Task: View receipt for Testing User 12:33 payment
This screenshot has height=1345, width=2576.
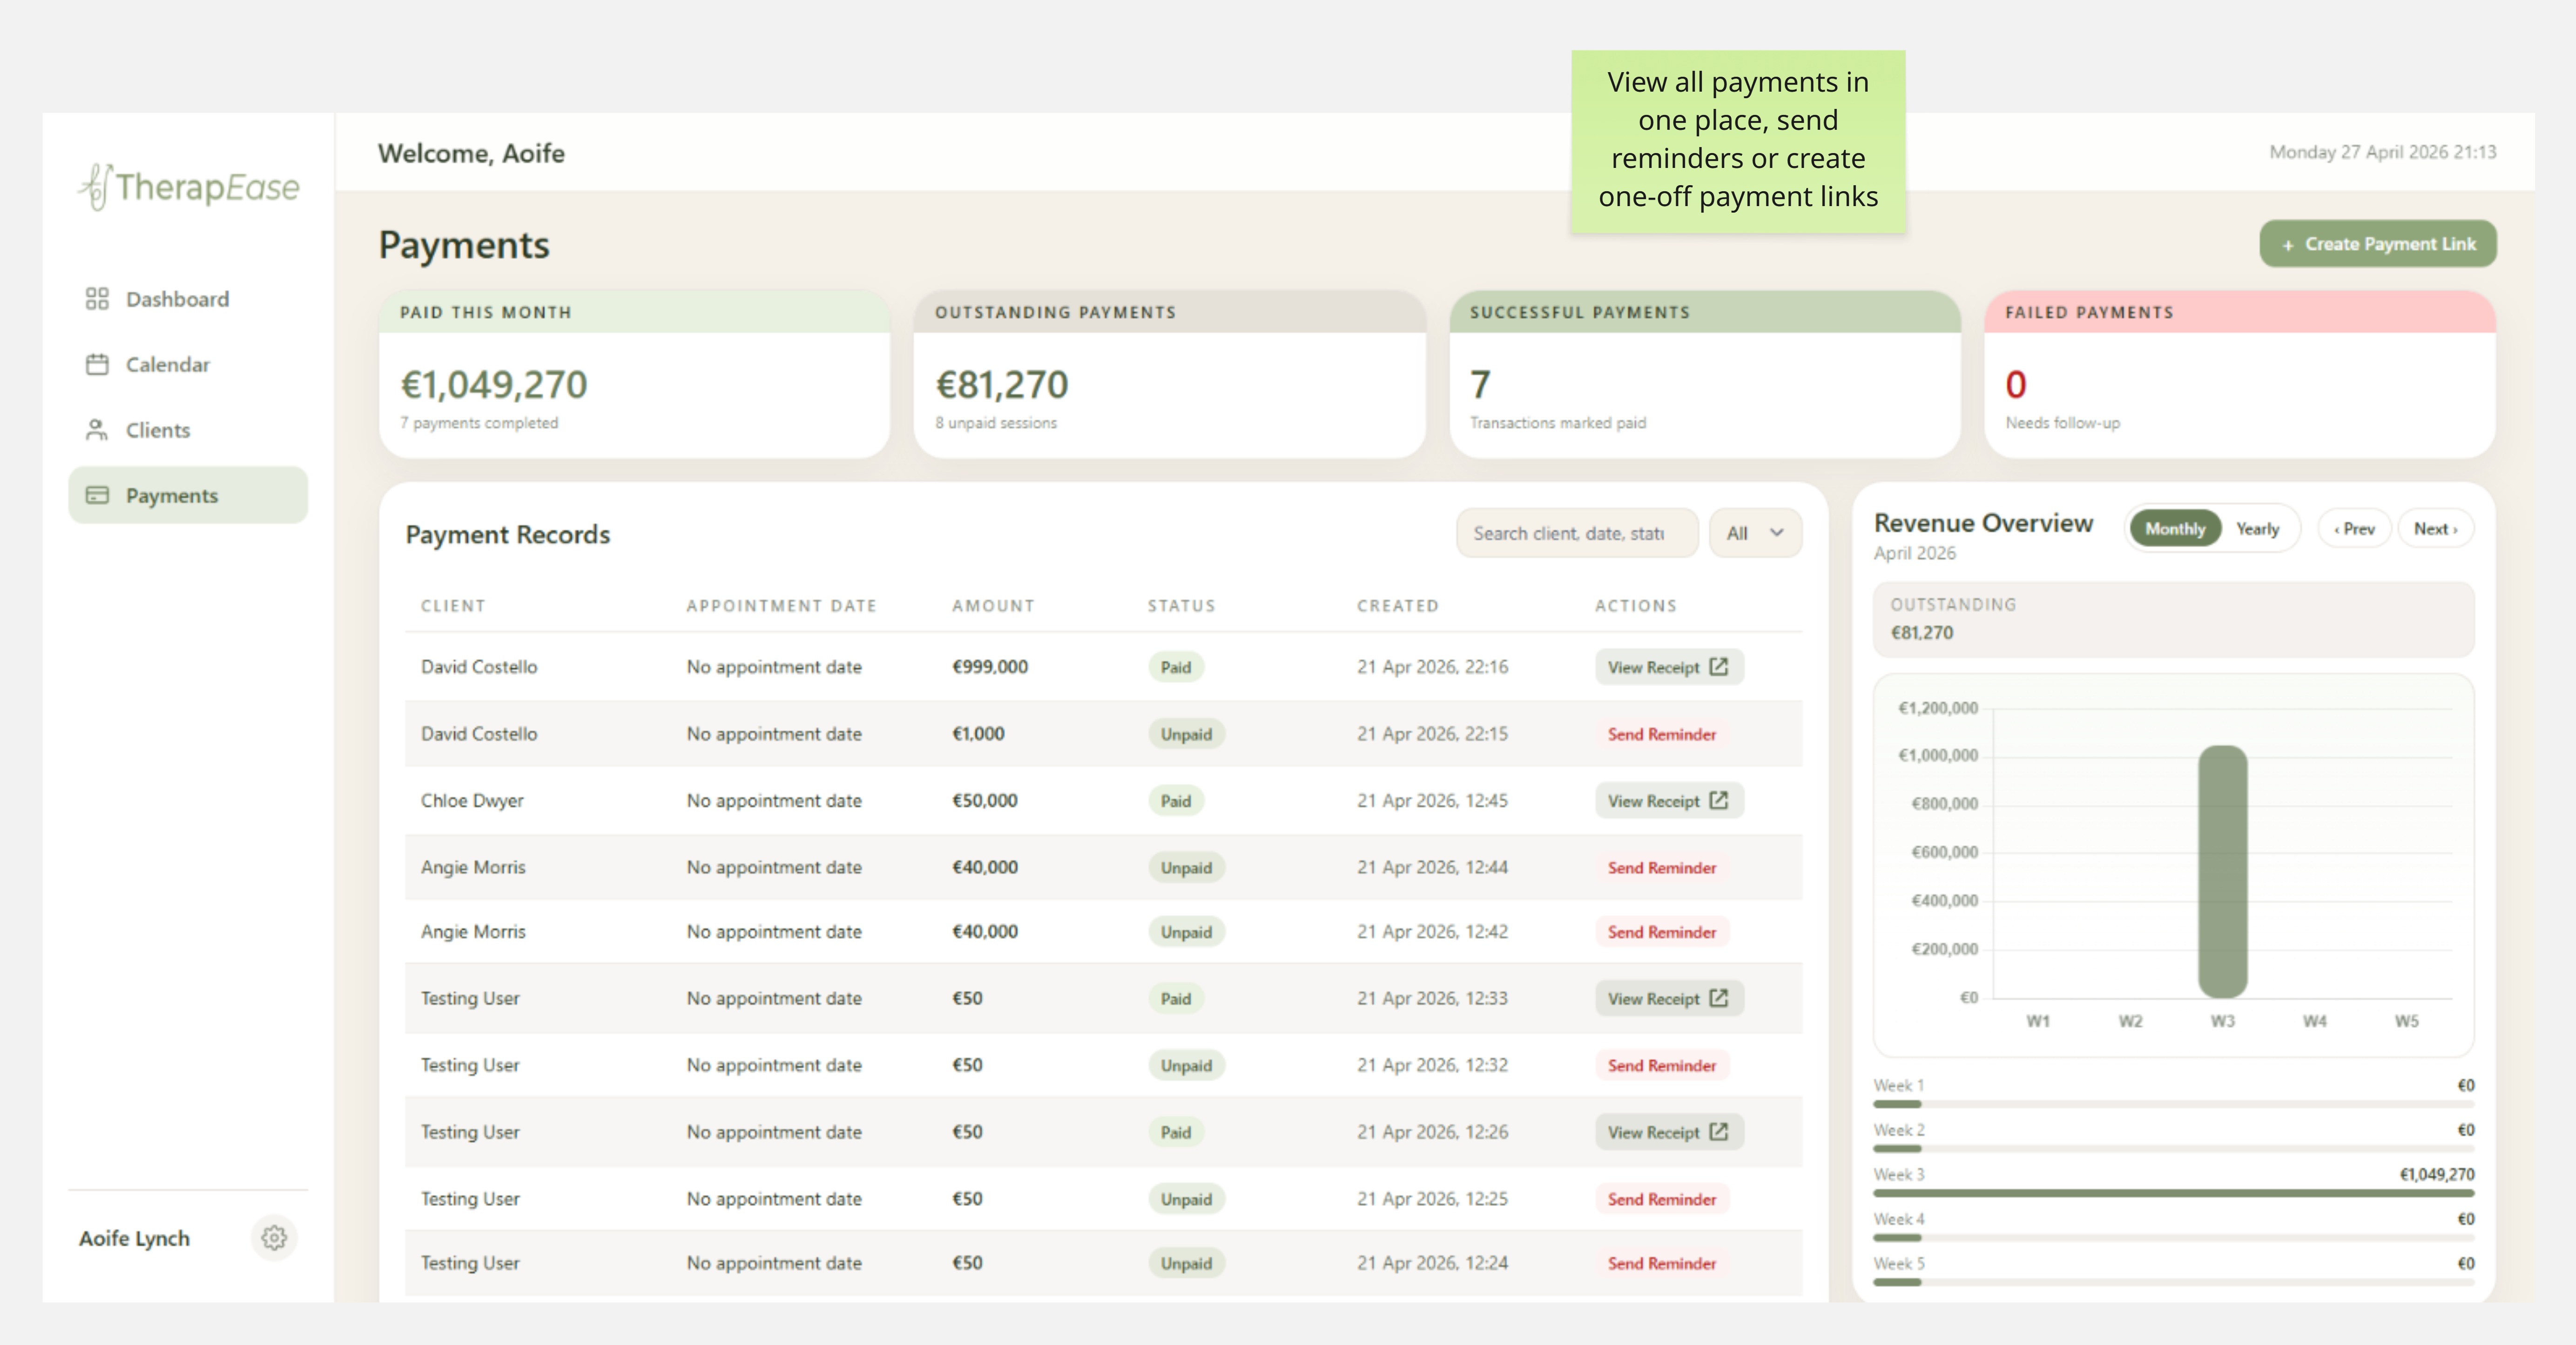Action: [x=1668, y=998]
